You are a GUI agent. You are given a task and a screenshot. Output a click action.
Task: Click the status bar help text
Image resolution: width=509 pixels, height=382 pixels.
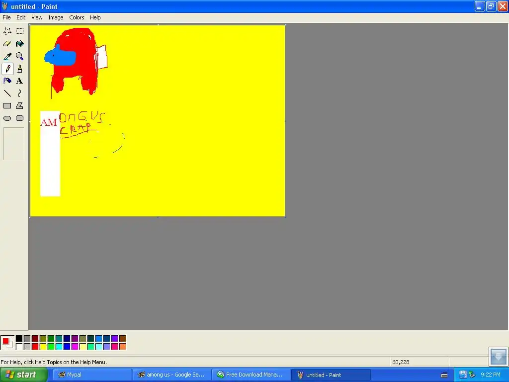(54, 362)
